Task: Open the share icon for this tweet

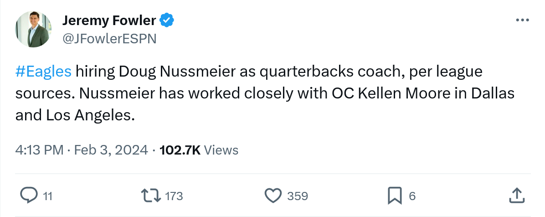Action: click(x=516, y=195)
